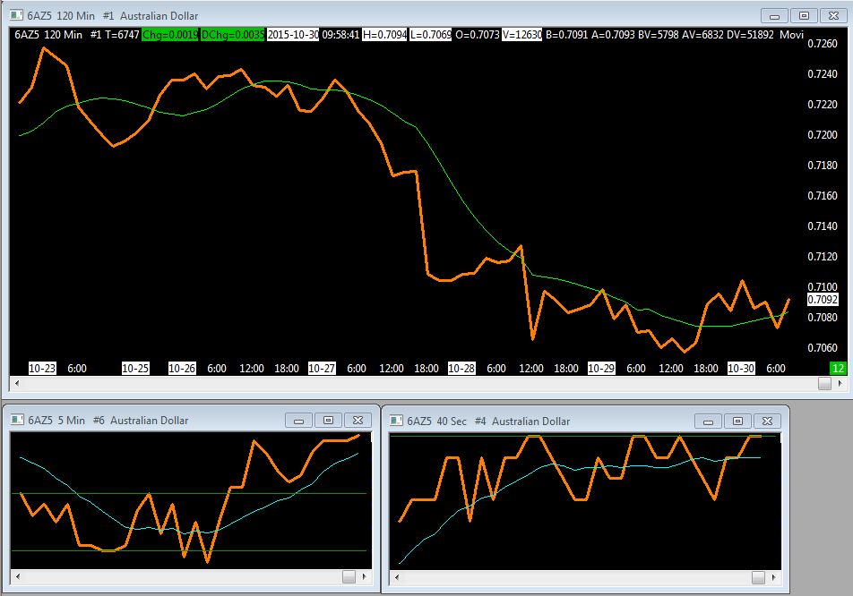
Task: Click the scrollbar thumb of the 120 Min chart
Action: point(824,384)
